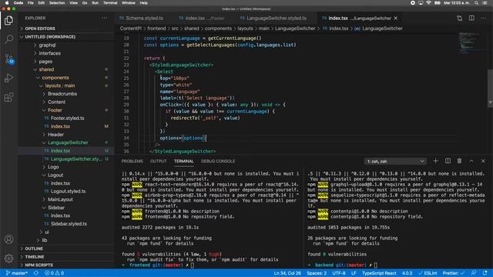Viewport: 493px width, 277px height.
Task: Synchronize changes in status bar
Action: coord(36,273)
